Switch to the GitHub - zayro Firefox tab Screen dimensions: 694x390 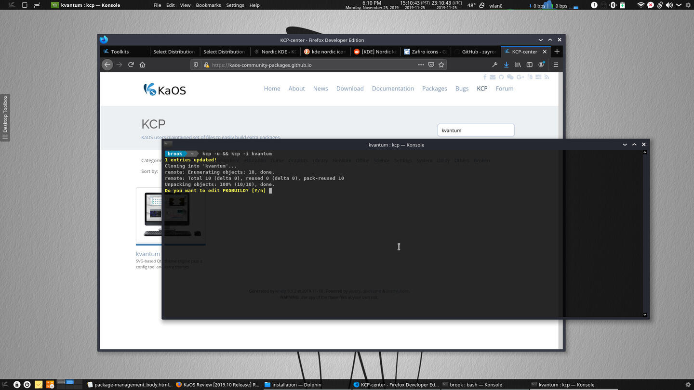(x=475, y=52)
